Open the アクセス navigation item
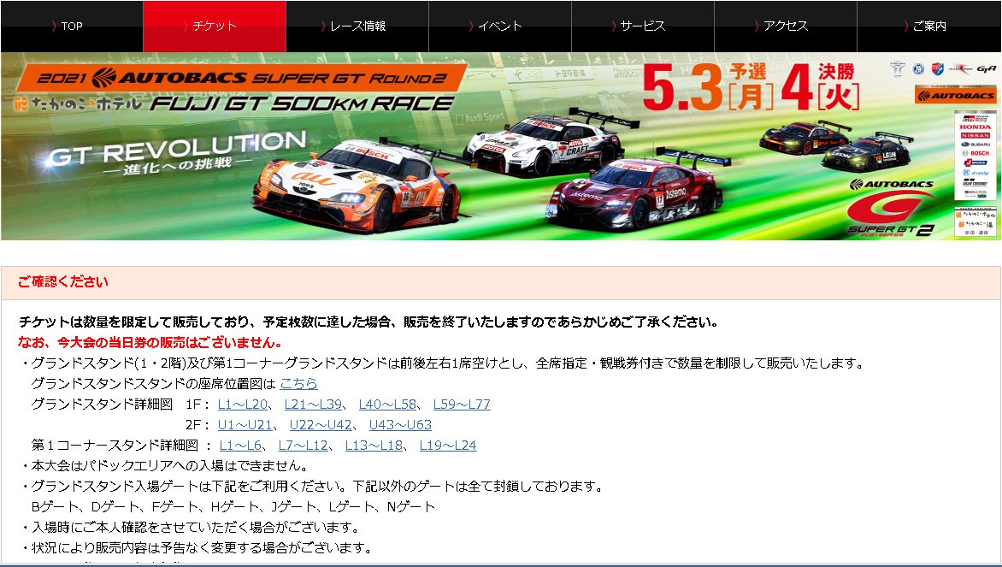 tap(786, 27)
